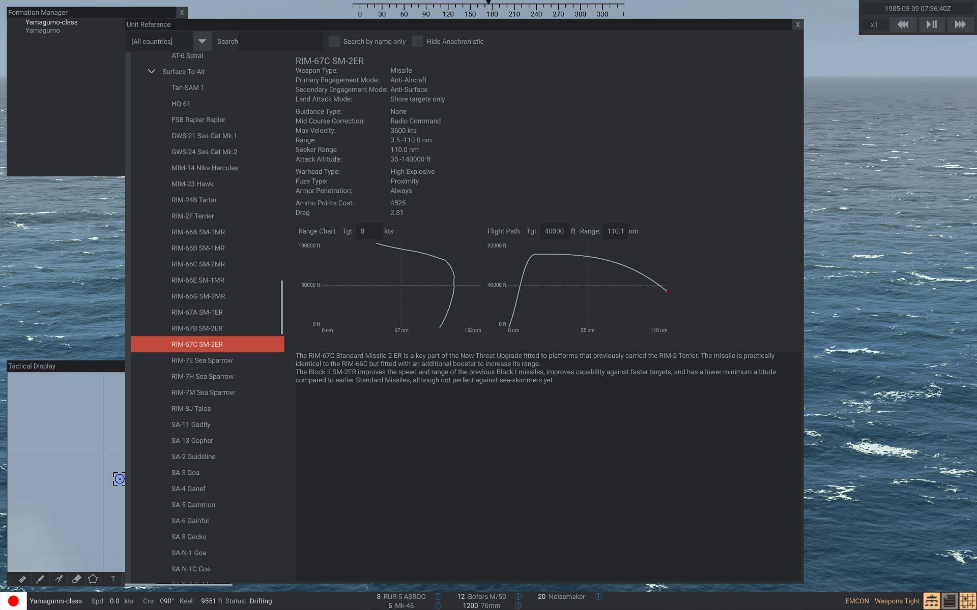Click the formation hierarchy icon

point(931,601)
